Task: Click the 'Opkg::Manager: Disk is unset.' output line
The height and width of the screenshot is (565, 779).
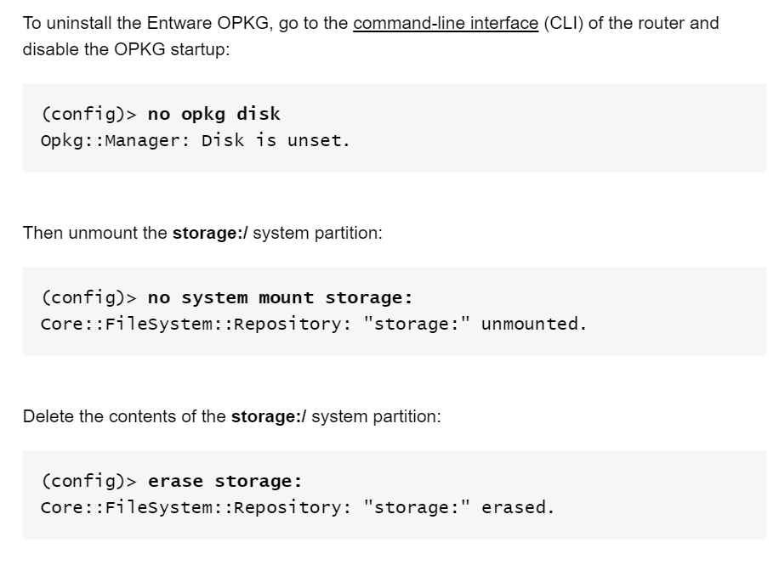Action: [196, 140]
